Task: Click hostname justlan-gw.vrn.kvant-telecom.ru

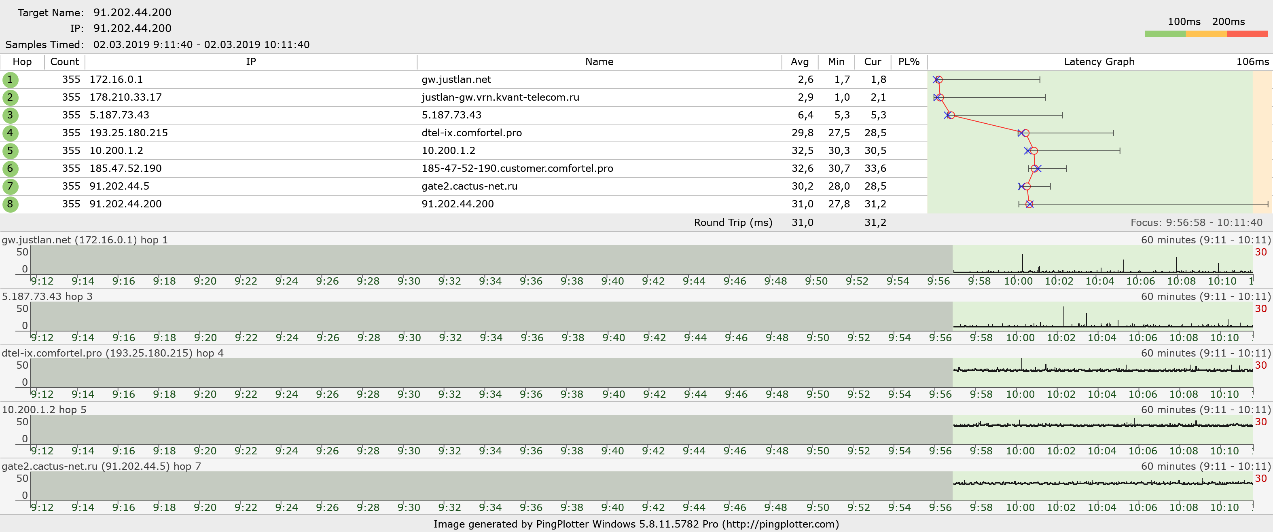Action: pyautogui.click(x=500, y=97)
